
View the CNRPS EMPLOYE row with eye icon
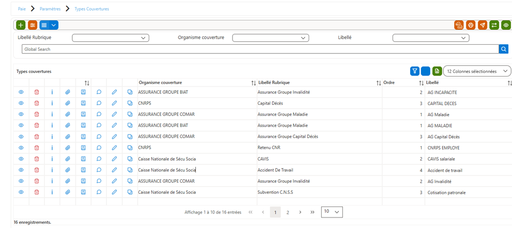pyautogui.click(x=21, y=147)
